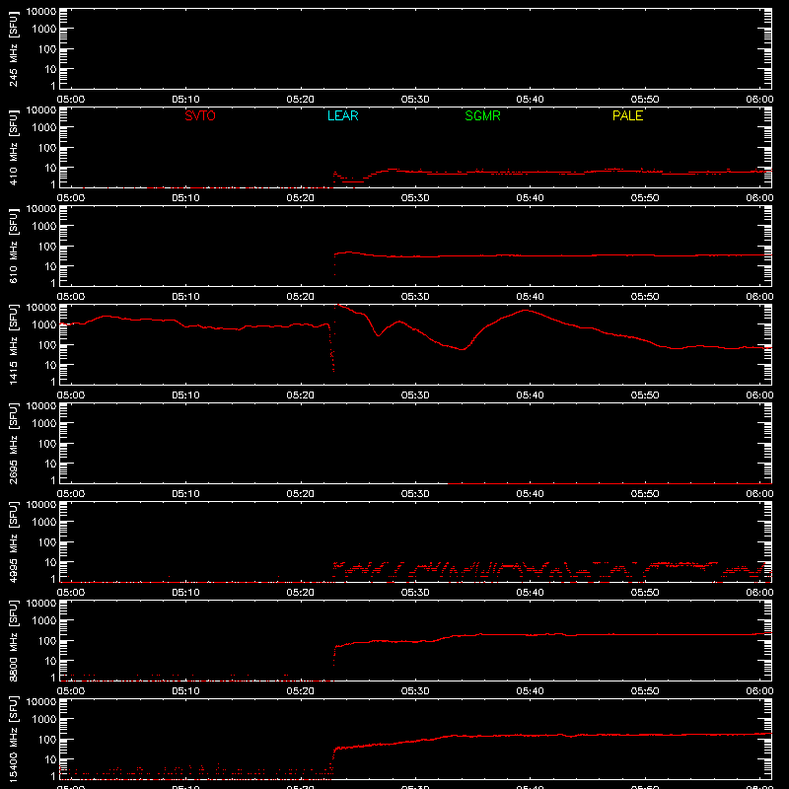
Task: Click the 1000 y-axis value of 610 MHz panel
Action: tap(45, 226)
